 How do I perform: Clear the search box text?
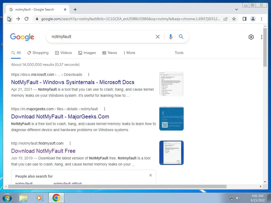[158, 36]
